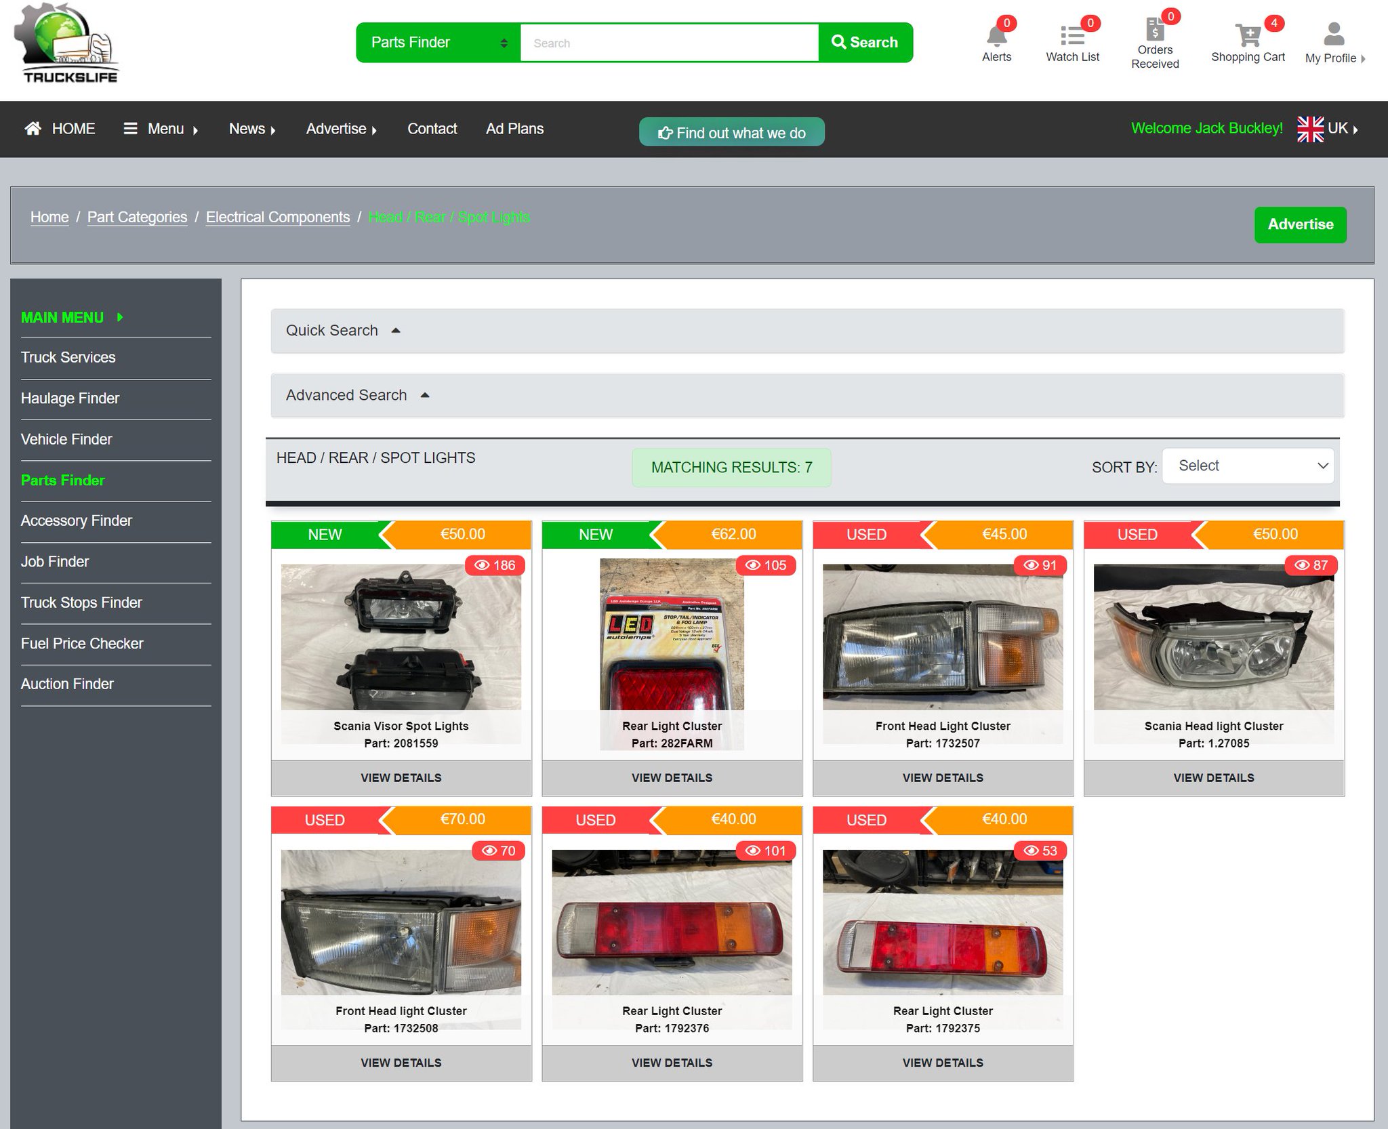Open the Rear Light Cluster 1792375 photo
This screenshot has width=1388, height=1129.
click(x=943, y=922)
